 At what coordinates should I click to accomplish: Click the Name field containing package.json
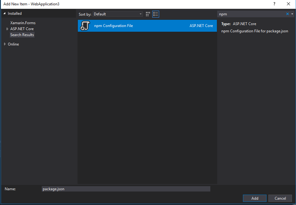click(126, 189)
